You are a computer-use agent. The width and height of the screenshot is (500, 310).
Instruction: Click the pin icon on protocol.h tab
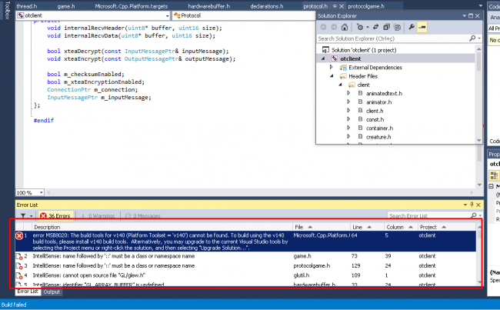335,6
